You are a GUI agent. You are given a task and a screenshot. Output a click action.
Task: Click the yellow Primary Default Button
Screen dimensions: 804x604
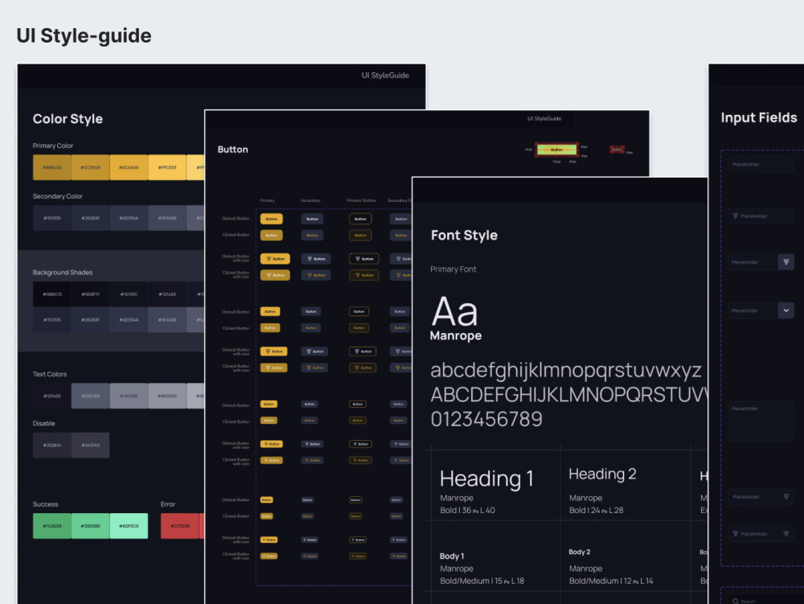[x=271, y=218]
